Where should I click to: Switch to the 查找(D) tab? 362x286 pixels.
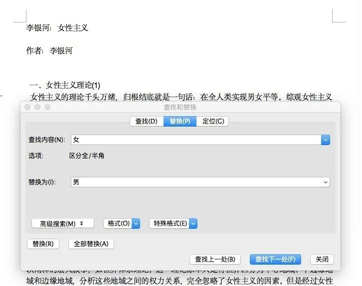(x=146, y=121)
